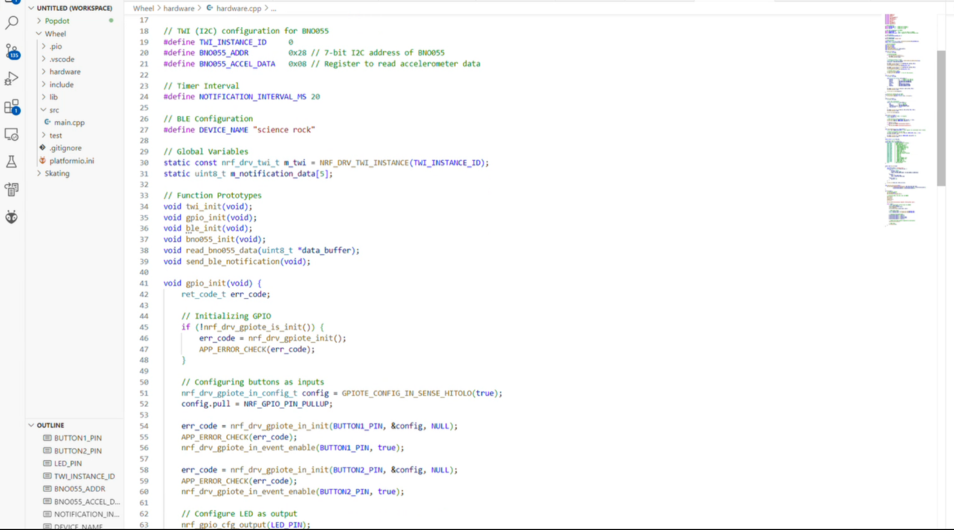Click the .gitignore file icon
Image resolution: width=954 pixels, height=530 pixels.
click(x=43, y=147)
